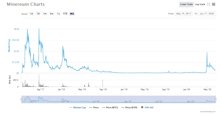Click the $4.5 M axis label
The height and width of the screenshot is (115, 222).
(15, 40)
